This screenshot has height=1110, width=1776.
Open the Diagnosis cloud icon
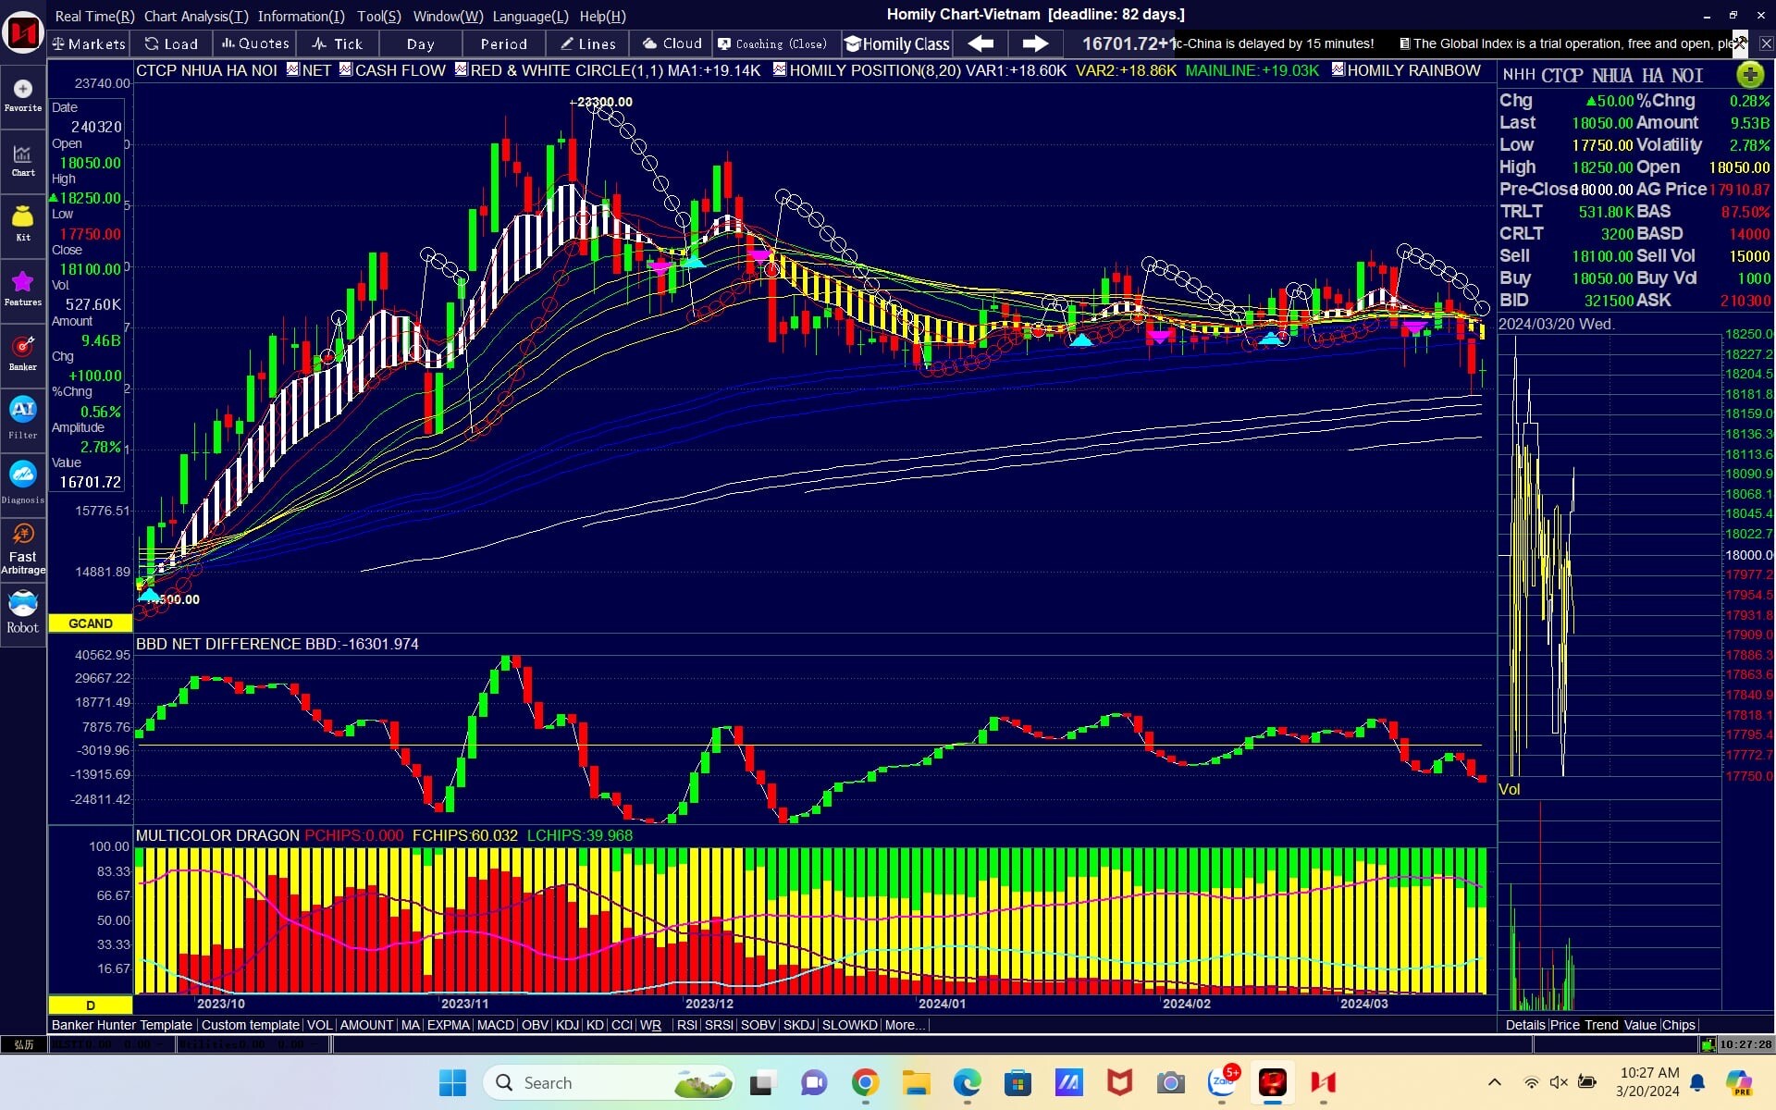[x=23, y=483]
